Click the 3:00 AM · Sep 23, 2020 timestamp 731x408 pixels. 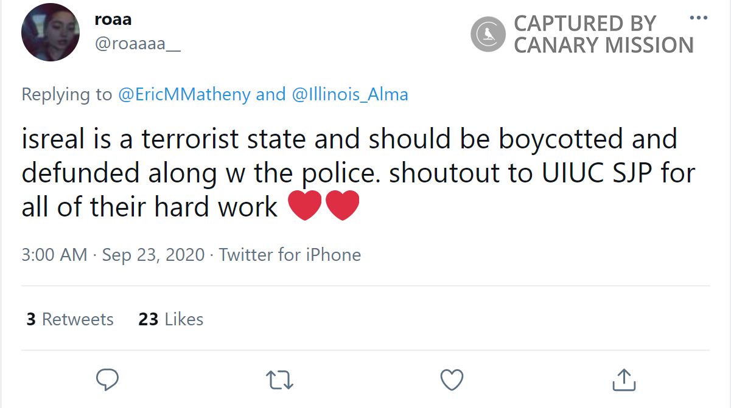tap(113, 254)
